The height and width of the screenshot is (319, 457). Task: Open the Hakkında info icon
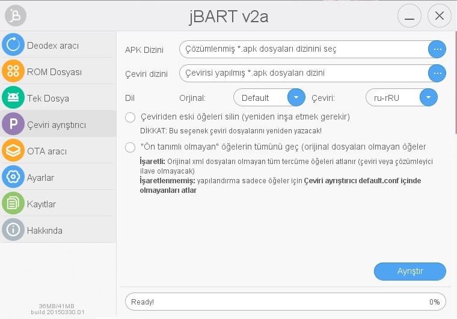pos(13,230)
